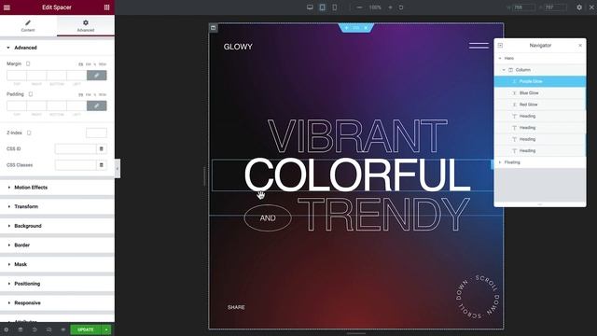
Task: Select Blue Glow in Navigator
Action: pyautogui.click(x=540, y=93)
